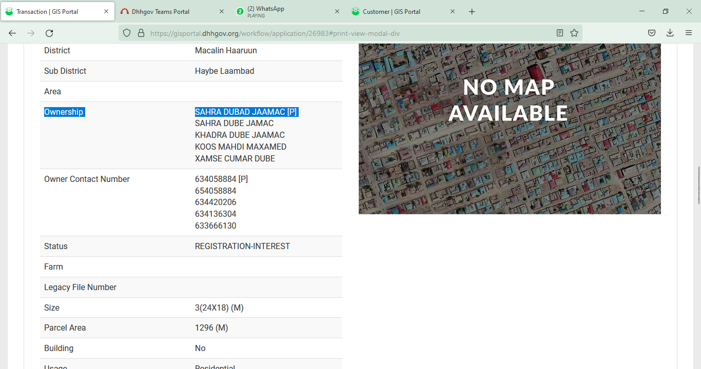The image size is (701, 369).
Task: Click the Size row label
Action: [x=52, y=308]
